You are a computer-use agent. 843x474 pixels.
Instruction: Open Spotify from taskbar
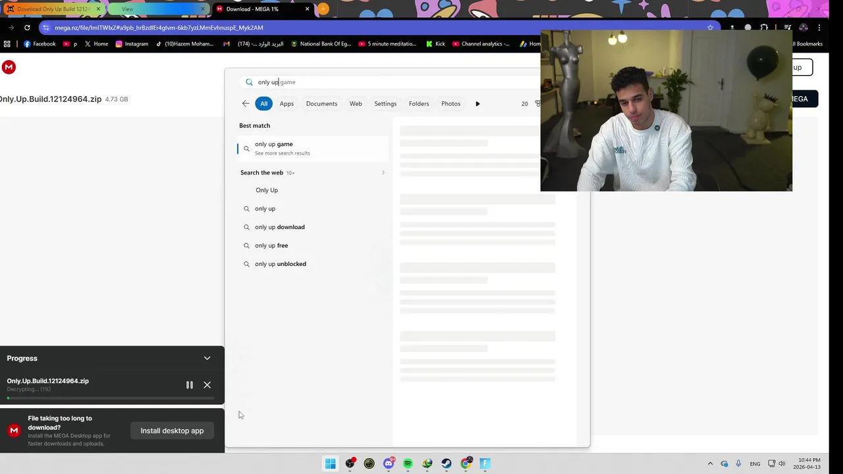pyautogui.click(x=408, y=463)
